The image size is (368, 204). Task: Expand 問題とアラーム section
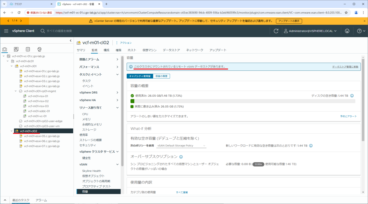click(117, 59)
